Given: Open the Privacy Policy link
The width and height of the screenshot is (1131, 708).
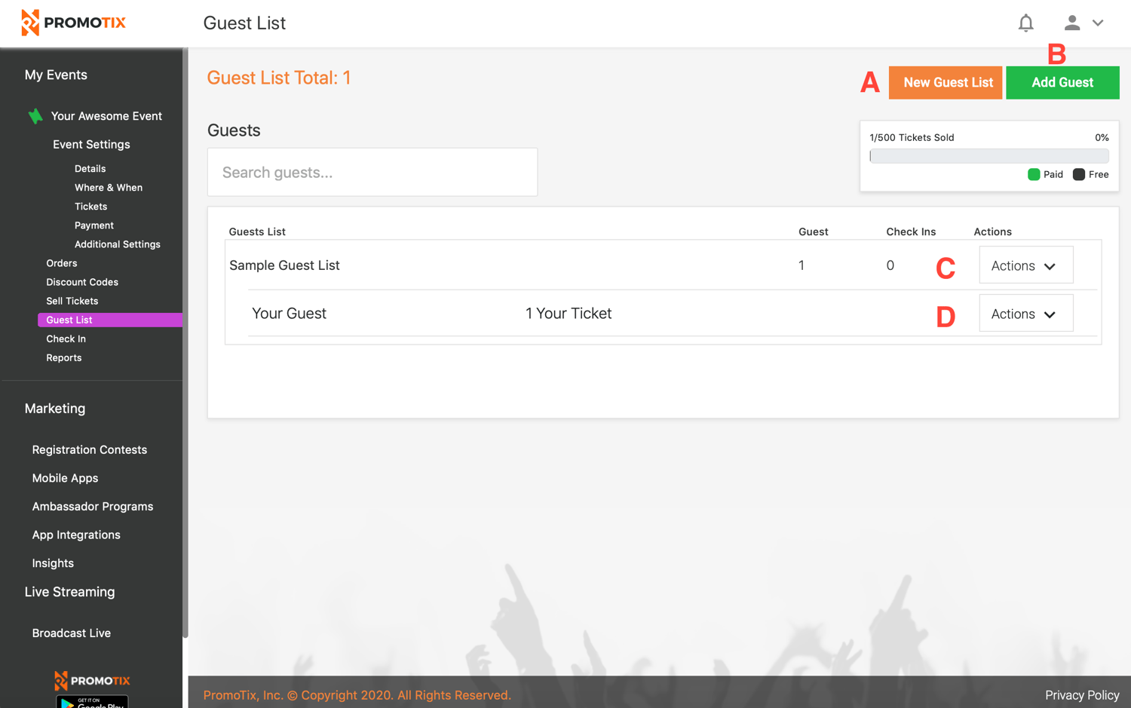Looking at the screenshot, I should tap(1081, 694).
